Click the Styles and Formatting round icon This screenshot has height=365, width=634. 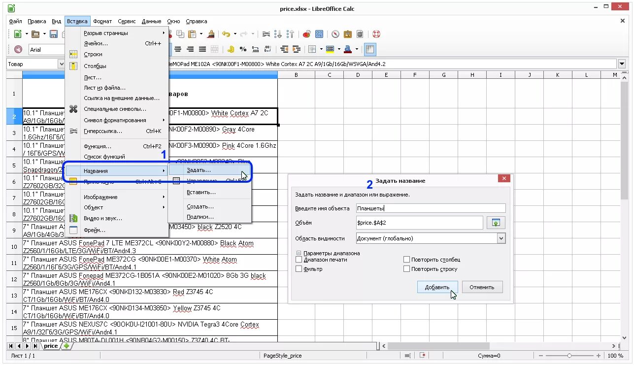pyautogui.click(x=18, y=49)
